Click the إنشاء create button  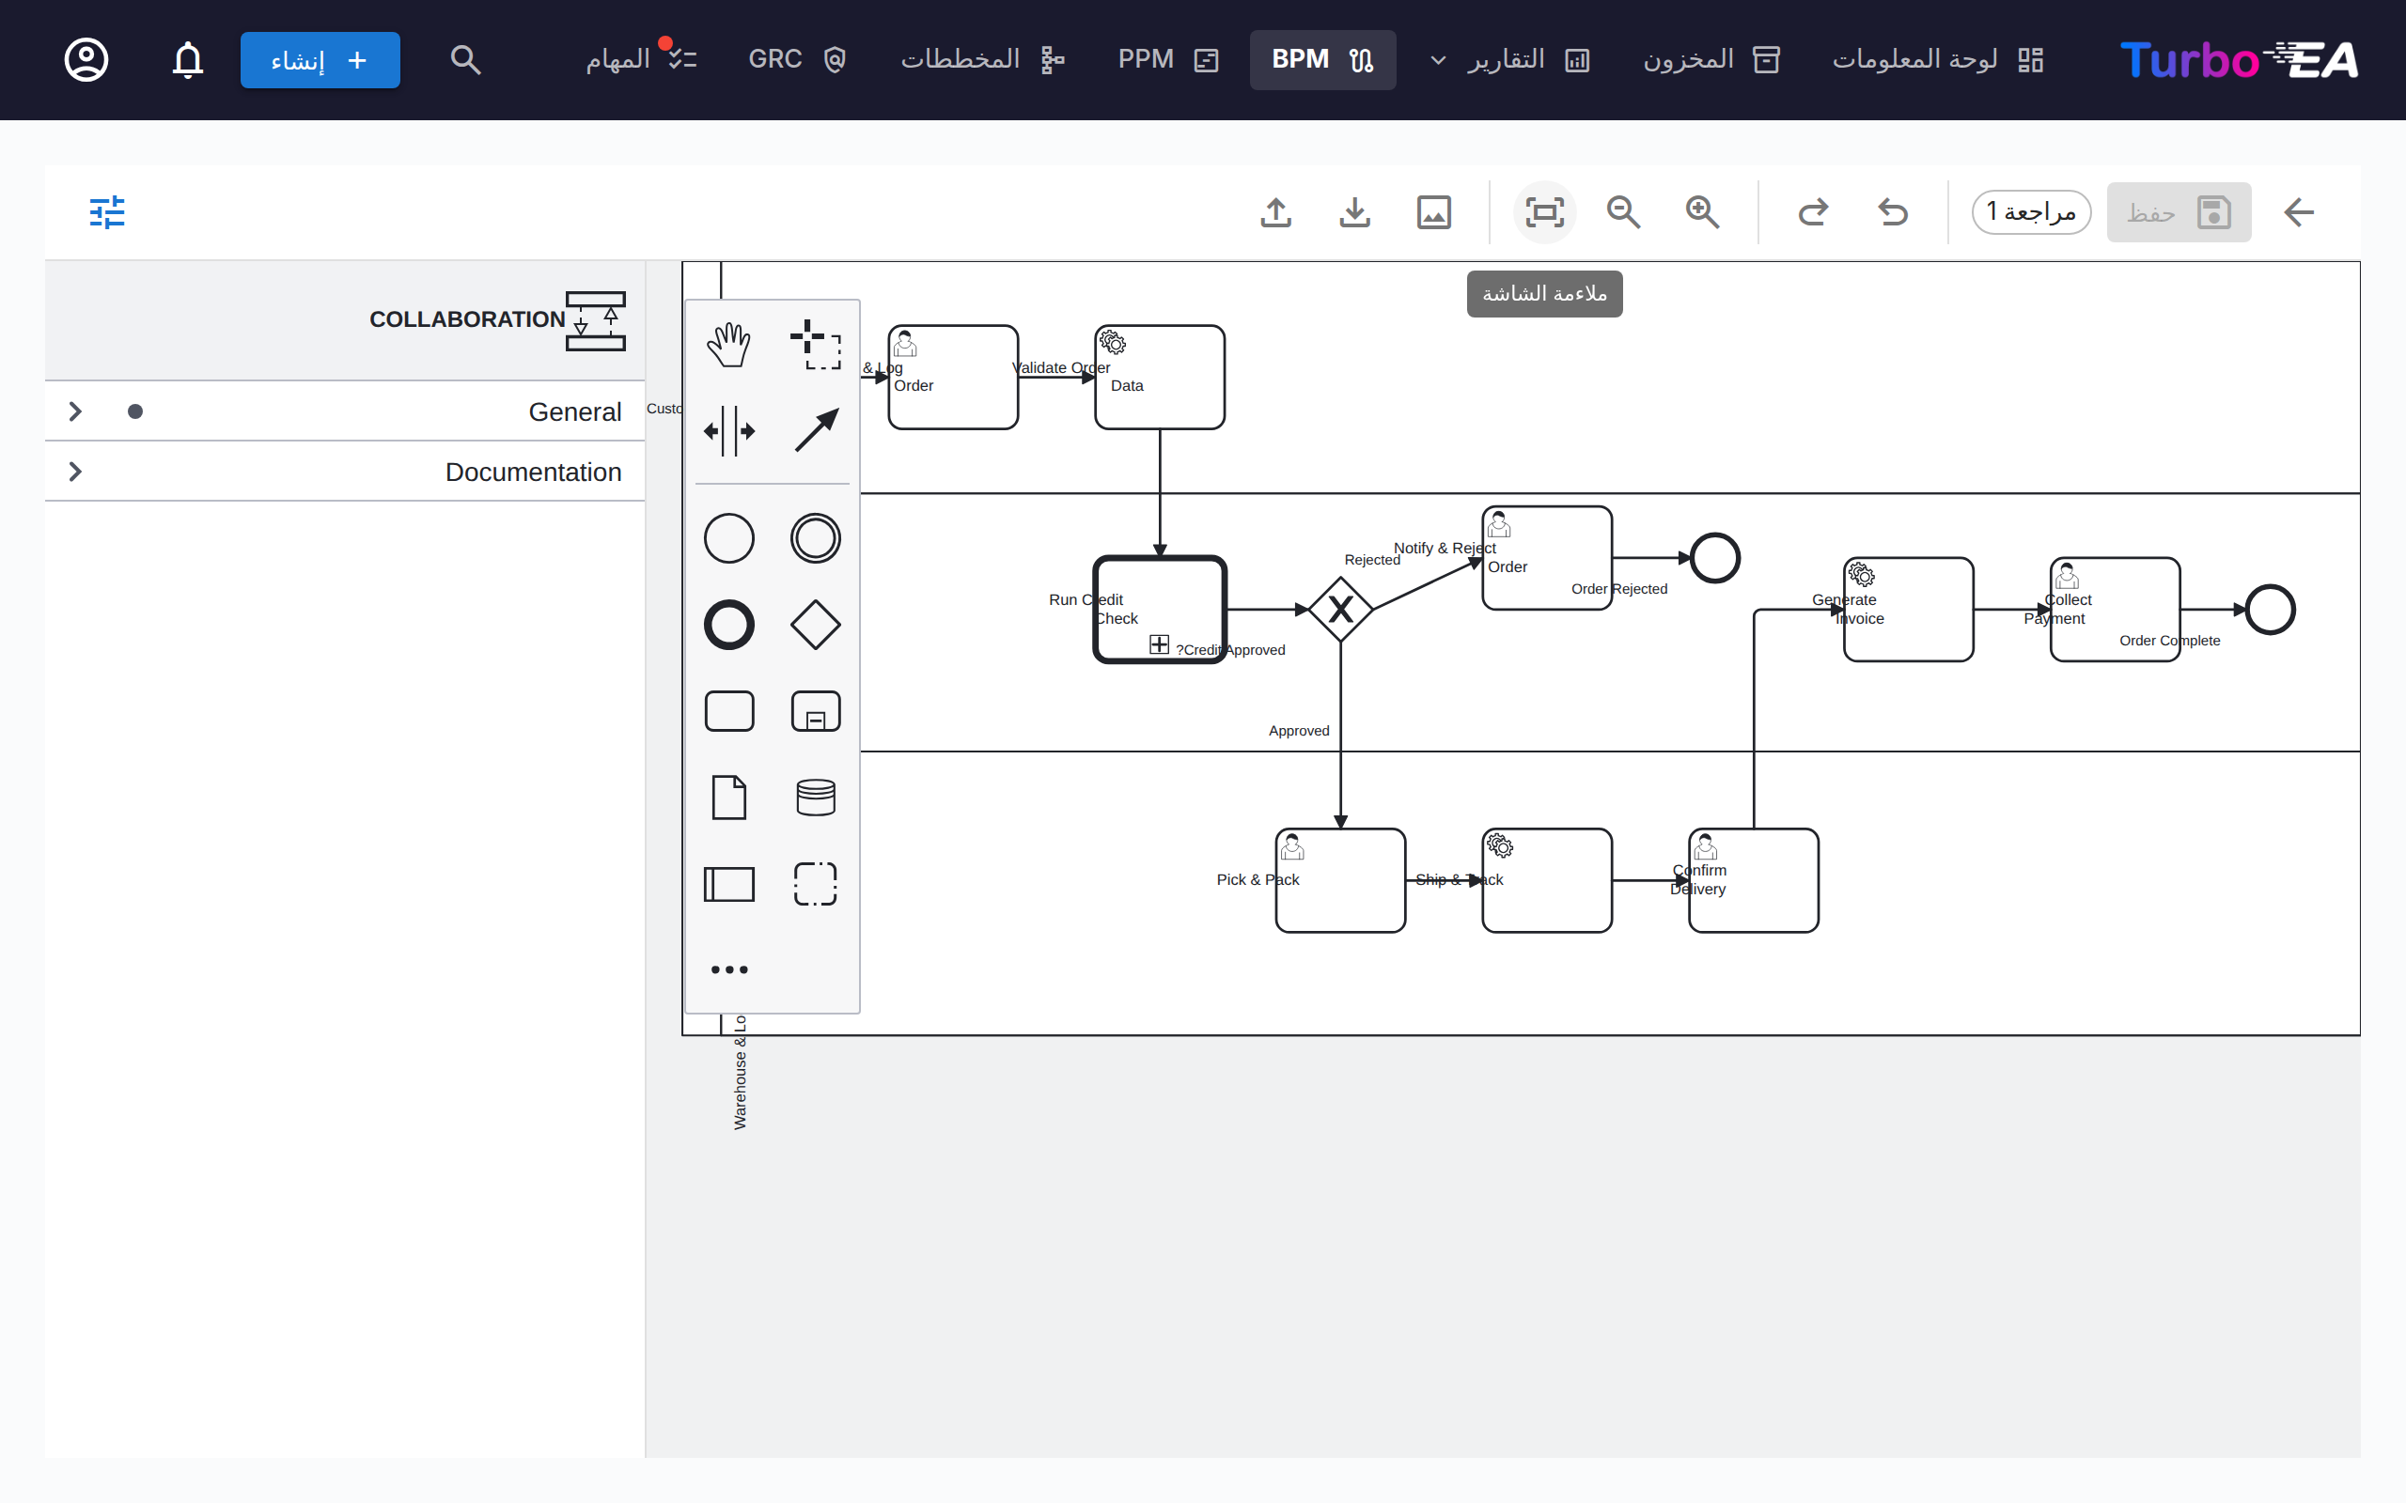tap(320, 59)
